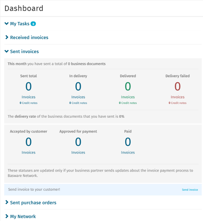This screenshot has height=221, width=203.
Task: Click the Delivery failed count number
Action: (178, 86)
